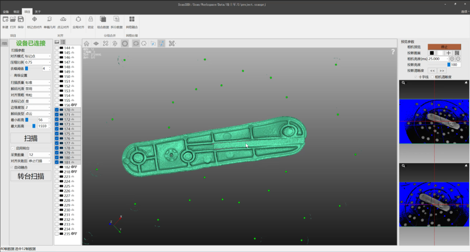Toggle the 启用转台 checkbox
The height and width of the screenshot is (252, 470).
[13, 148]
